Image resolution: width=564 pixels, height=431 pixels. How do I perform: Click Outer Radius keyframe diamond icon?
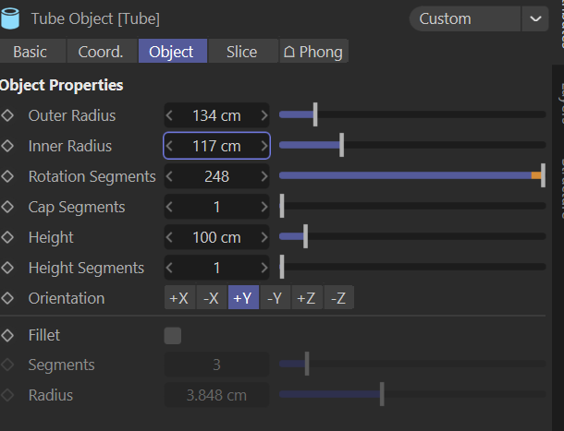pyautogui.click(x=8, y=116)
